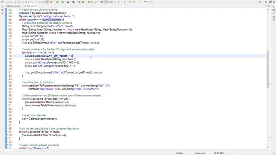This screenshot has height=155, width=276.
Task: Click the cursor position status bar entry
Action: [219, 153]
